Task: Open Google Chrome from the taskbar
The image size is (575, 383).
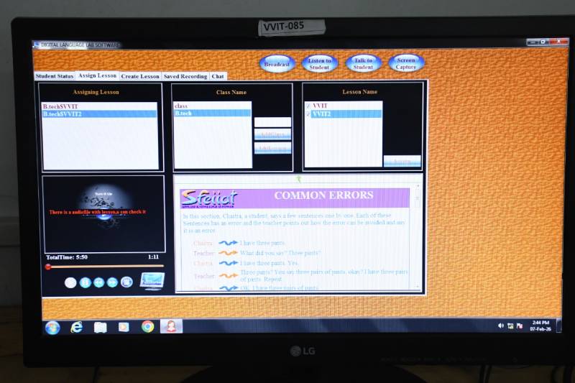Action: (x=147, y=327)
